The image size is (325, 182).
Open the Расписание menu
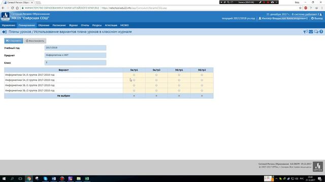[x=59, y=25]
